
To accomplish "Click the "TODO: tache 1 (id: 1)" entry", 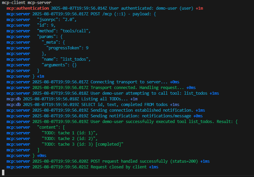I will click(70, 133).
